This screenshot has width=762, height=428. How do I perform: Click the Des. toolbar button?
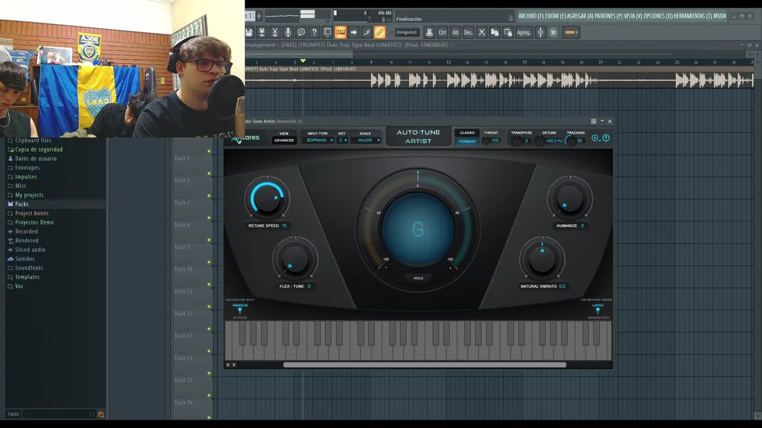coord(469,32)
